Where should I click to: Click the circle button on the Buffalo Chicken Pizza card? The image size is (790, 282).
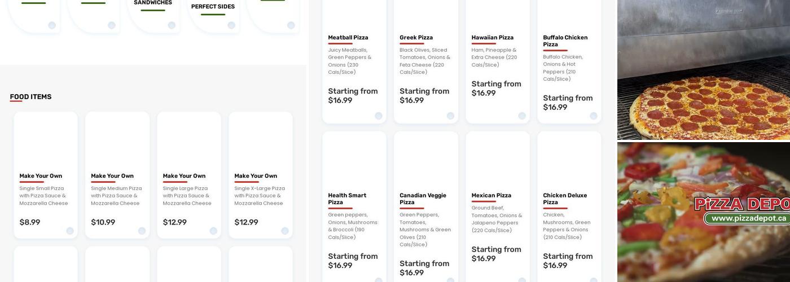(x=594, y=116)
